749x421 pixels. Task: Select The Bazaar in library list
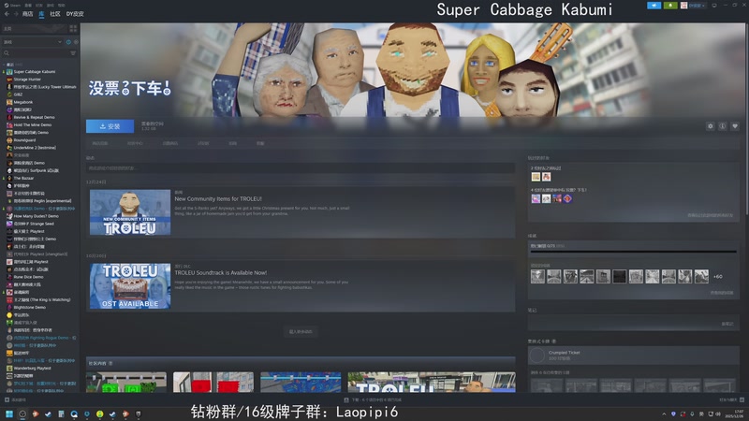coord(23,178)
